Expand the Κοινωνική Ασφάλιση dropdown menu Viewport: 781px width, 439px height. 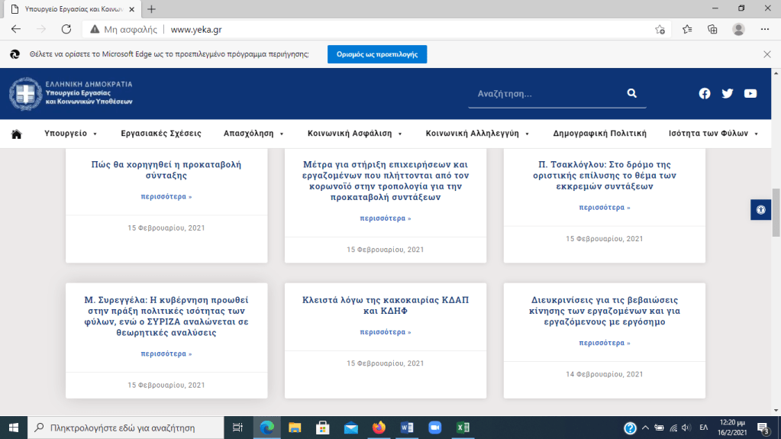click(354, 134)
